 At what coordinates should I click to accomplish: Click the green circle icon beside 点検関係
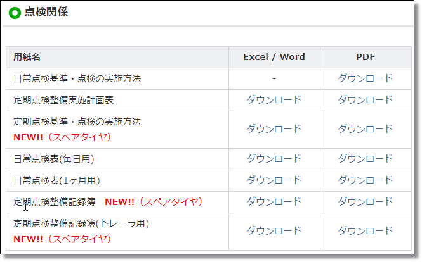(15, 13)
